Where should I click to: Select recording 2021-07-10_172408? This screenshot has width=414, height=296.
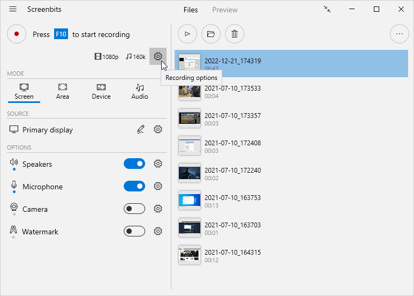pos(291,146)
